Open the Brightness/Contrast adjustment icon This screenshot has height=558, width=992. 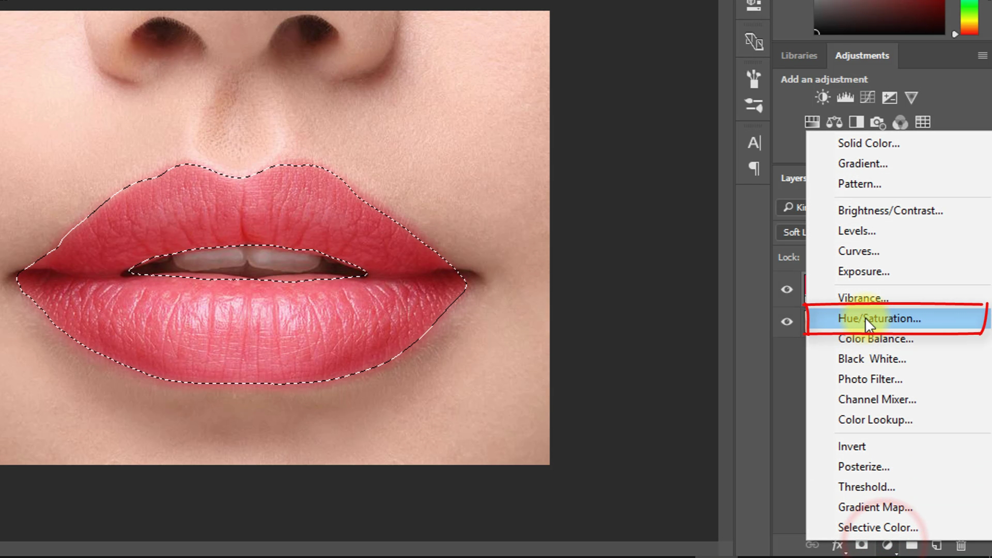point(823,97)
